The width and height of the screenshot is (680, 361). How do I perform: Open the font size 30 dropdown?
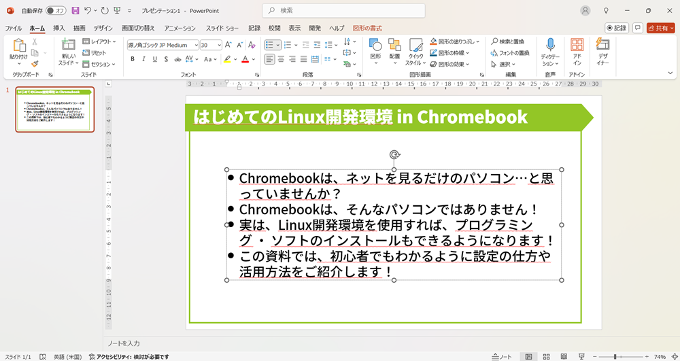[219, 45]
